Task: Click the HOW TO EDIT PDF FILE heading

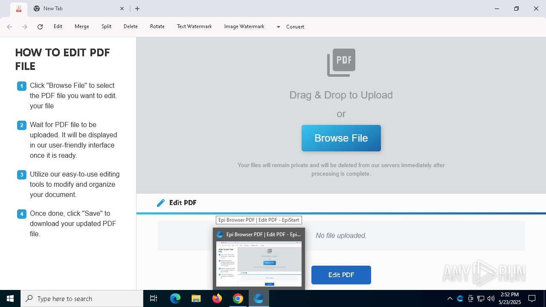Action: coord(63,59)
